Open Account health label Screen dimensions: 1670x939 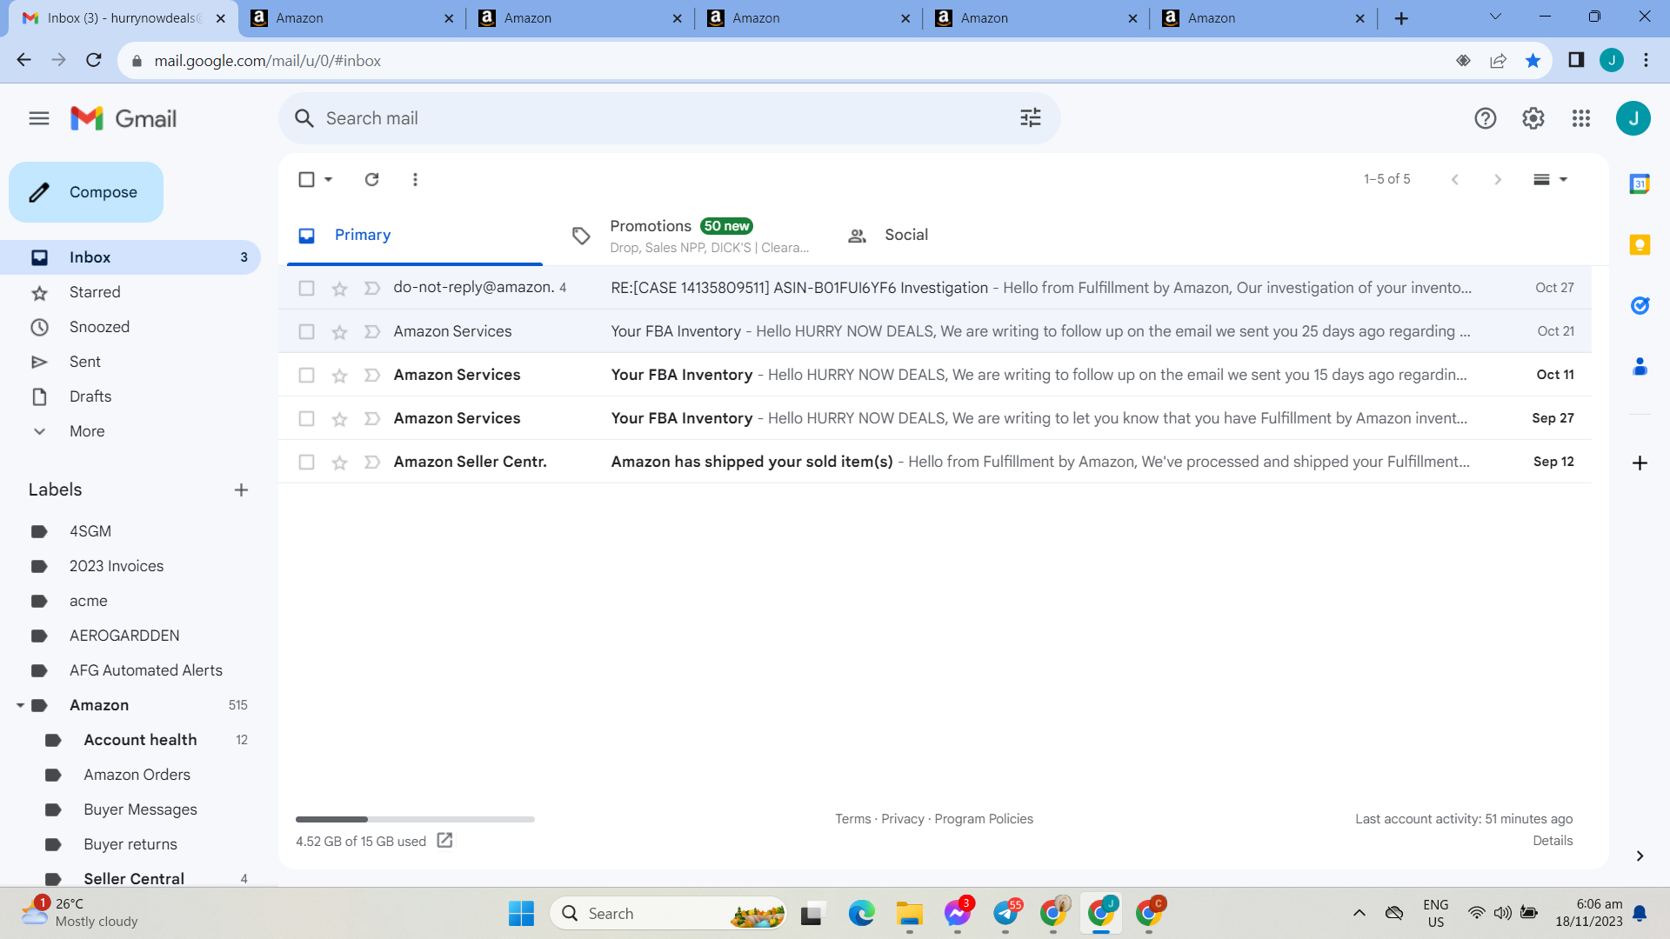point(140,740)
